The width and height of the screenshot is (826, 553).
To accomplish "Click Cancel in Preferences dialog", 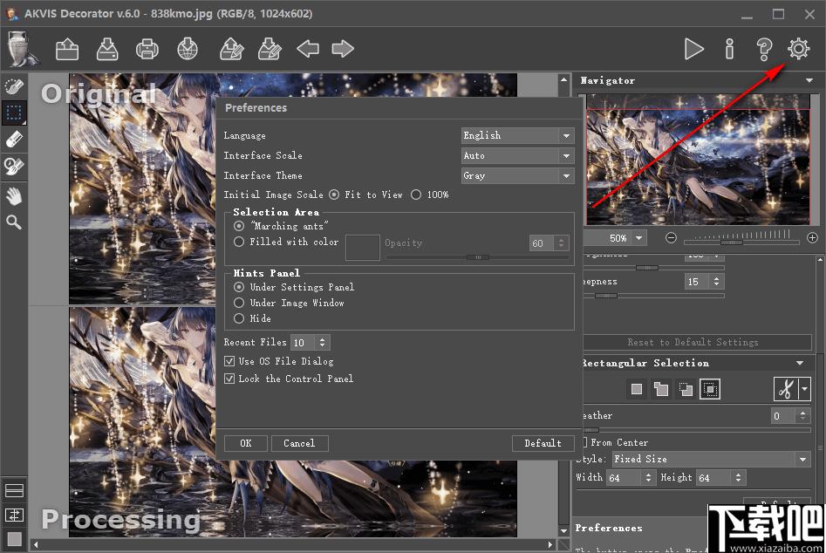I will click(x=300, y=443).
